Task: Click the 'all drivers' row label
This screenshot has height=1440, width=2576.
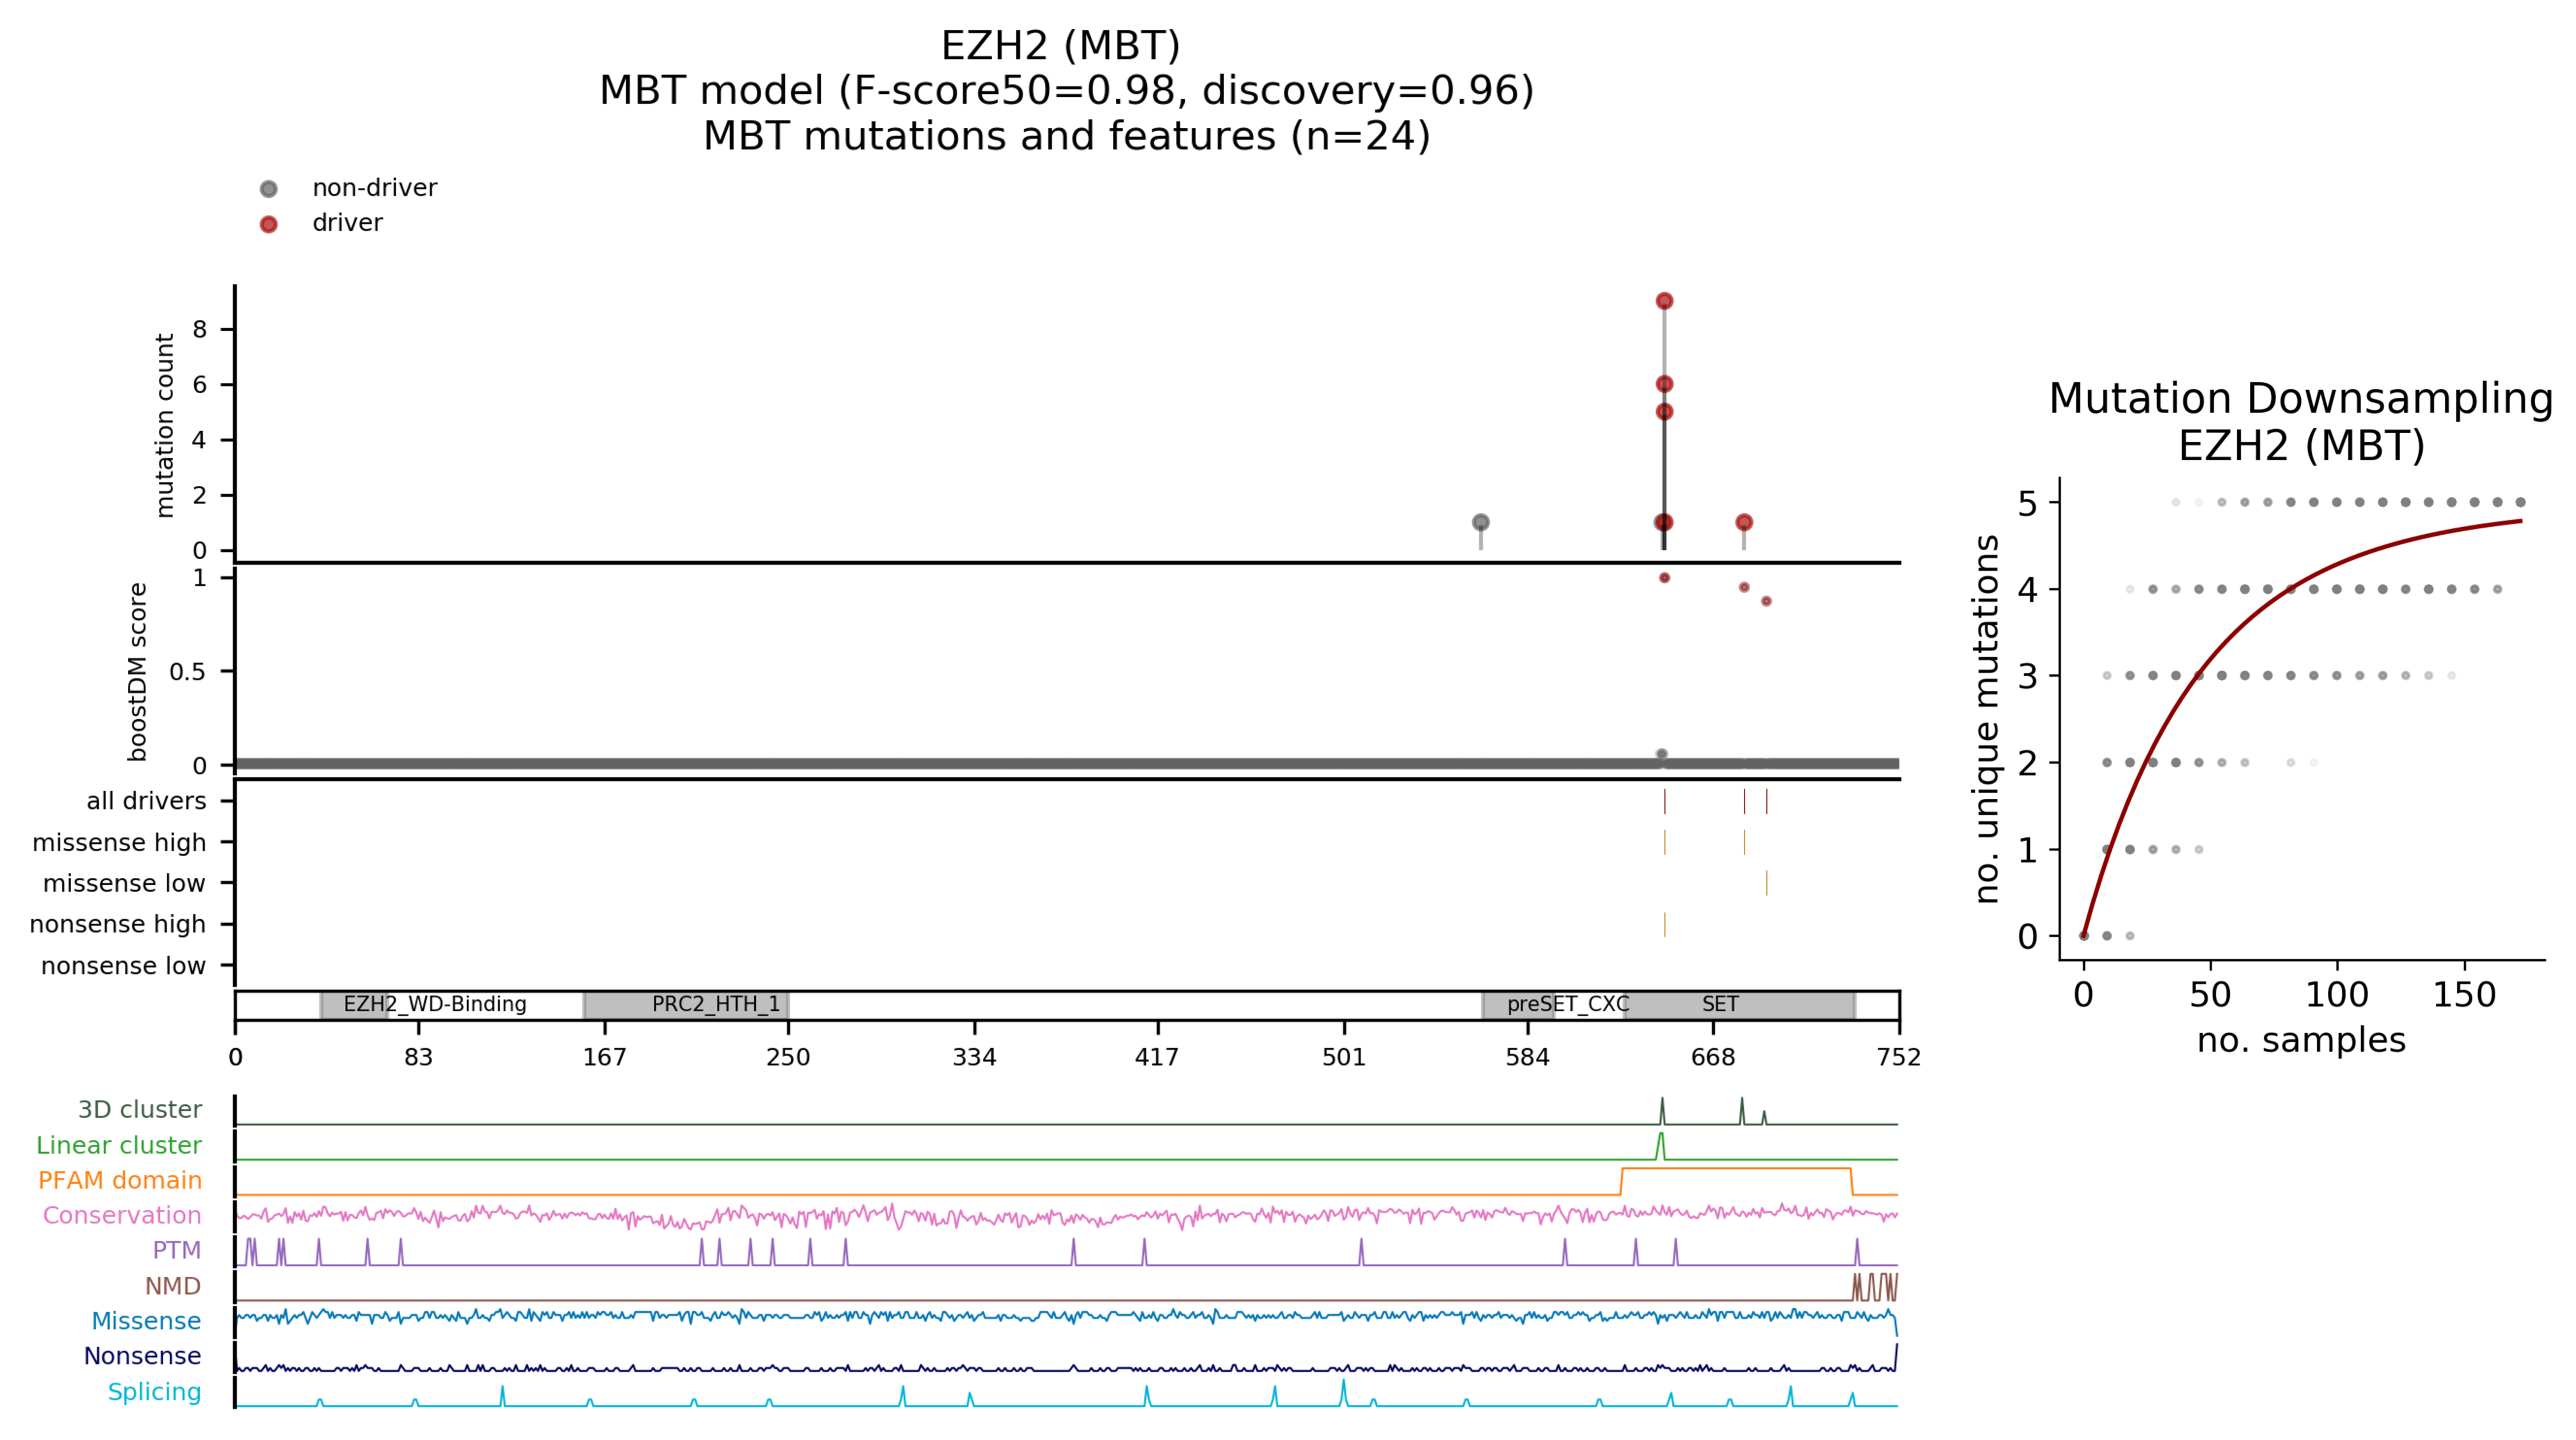Action: [146, 801]
